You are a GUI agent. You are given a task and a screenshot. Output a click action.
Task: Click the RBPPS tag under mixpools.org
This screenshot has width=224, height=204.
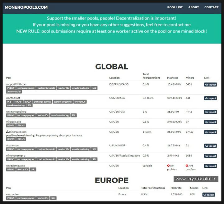click(11, 126)
